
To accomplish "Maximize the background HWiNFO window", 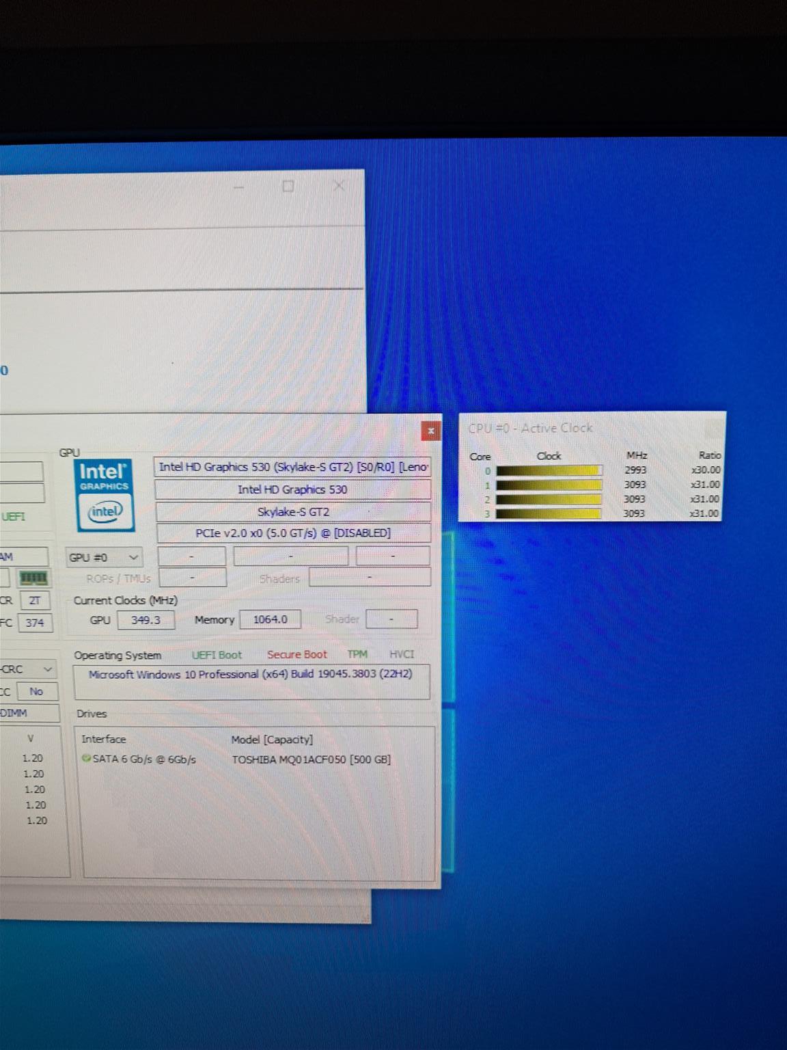I will click(x=288, y=187).
